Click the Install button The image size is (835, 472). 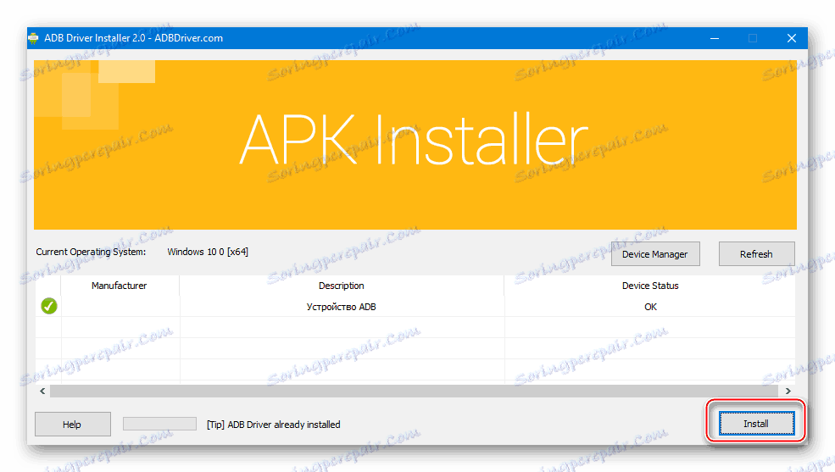[756, 424]
